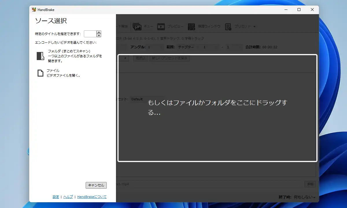Image resolution: width=347 pixels, height=208 pixels.
Task: Click the HandBrakeについて link
Action: [92, 197]
